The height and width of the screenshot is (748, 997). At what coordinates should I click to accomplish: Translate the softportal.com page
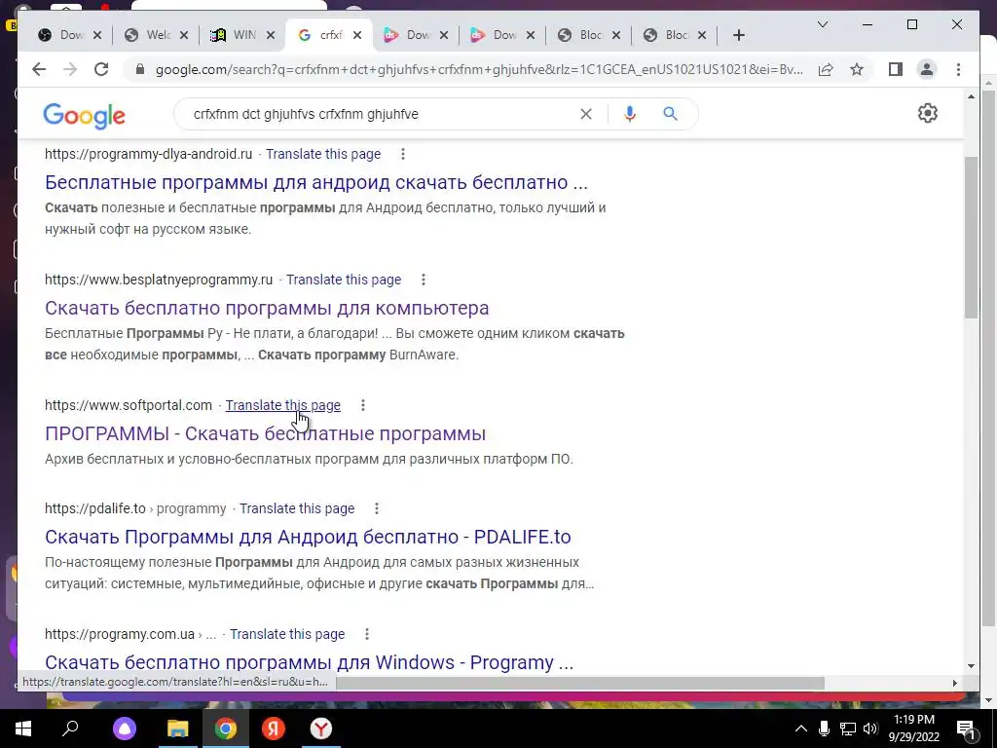(x=283, y=406)
